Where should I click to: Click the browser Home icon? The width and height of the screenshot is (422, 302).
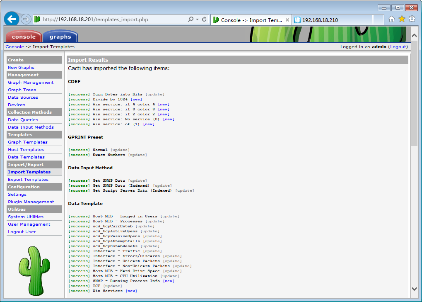(x=392, y=19)
